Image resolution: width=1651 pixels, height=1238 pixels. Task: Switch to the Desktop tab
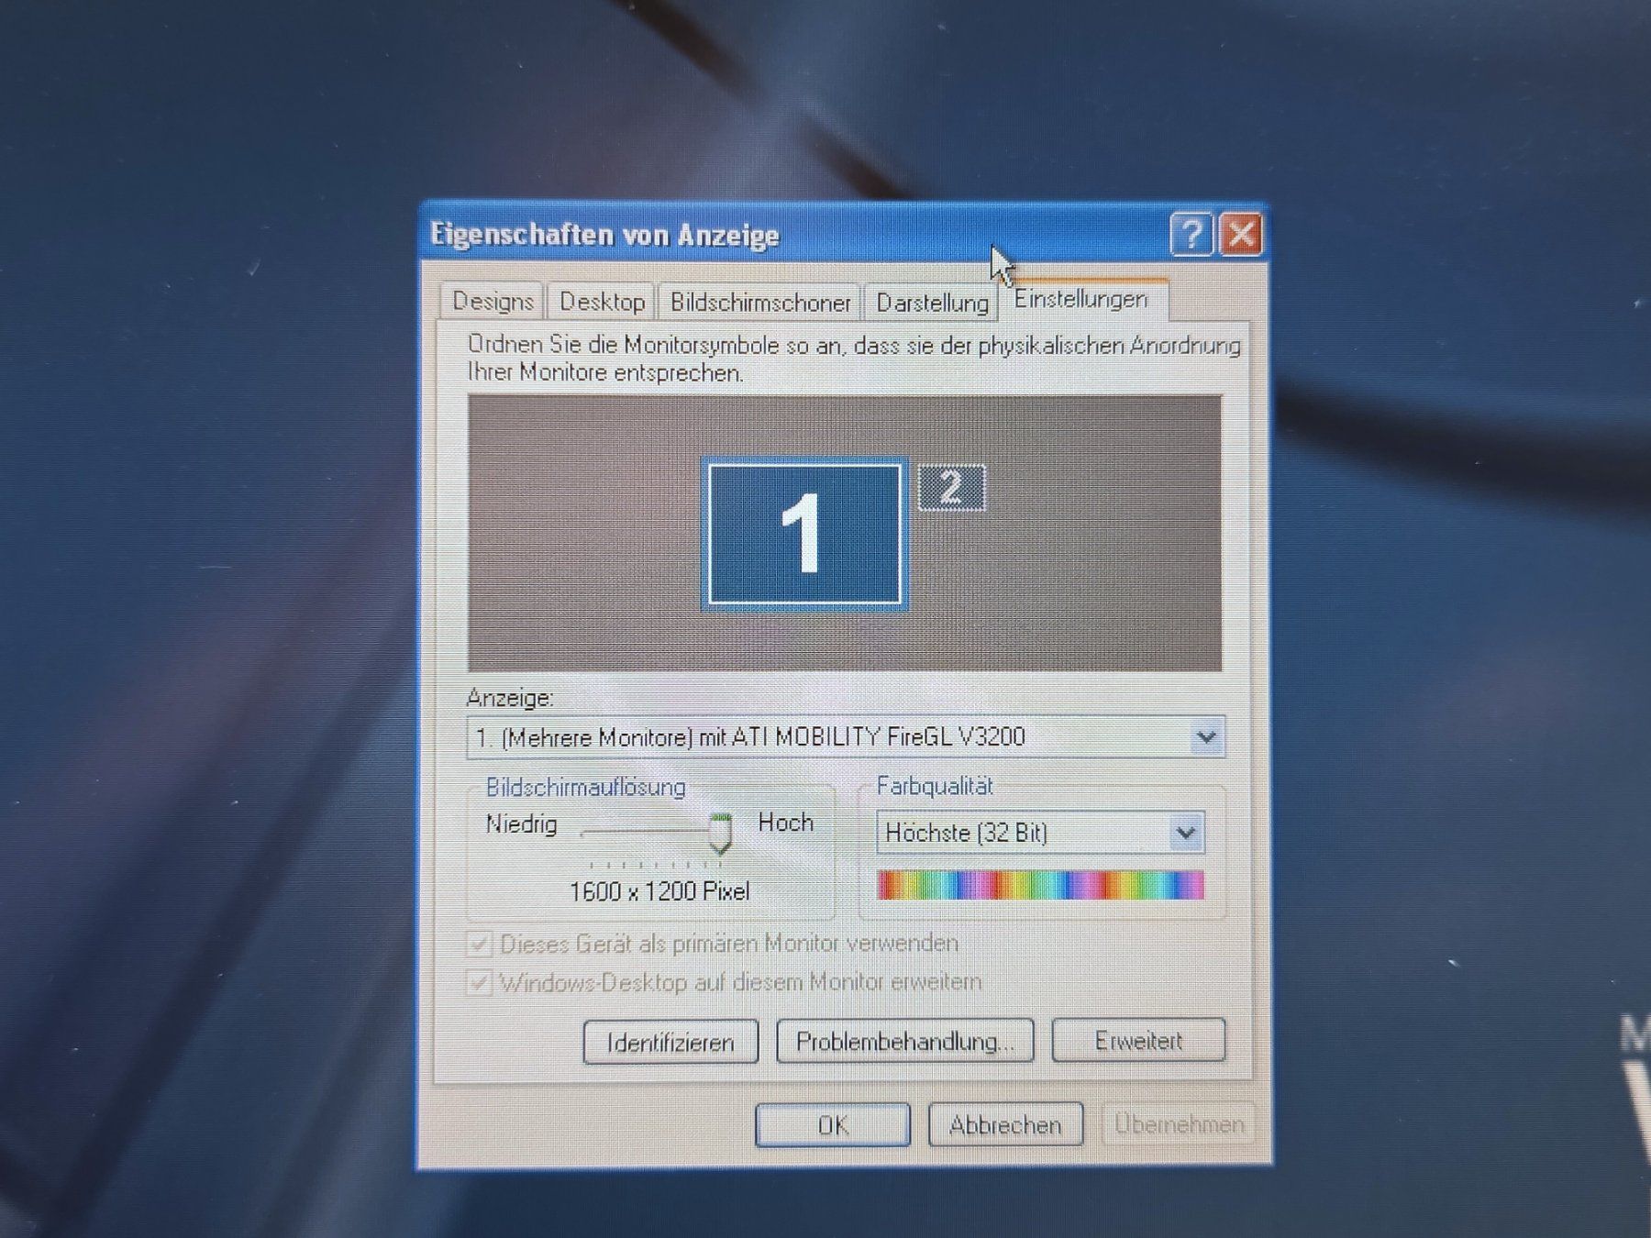(x=602, y=302)
